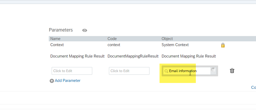This screenshot has width=256, height=110.
Task: Focus the 'Email information' Object search box
Action: (x=187, y=71)
